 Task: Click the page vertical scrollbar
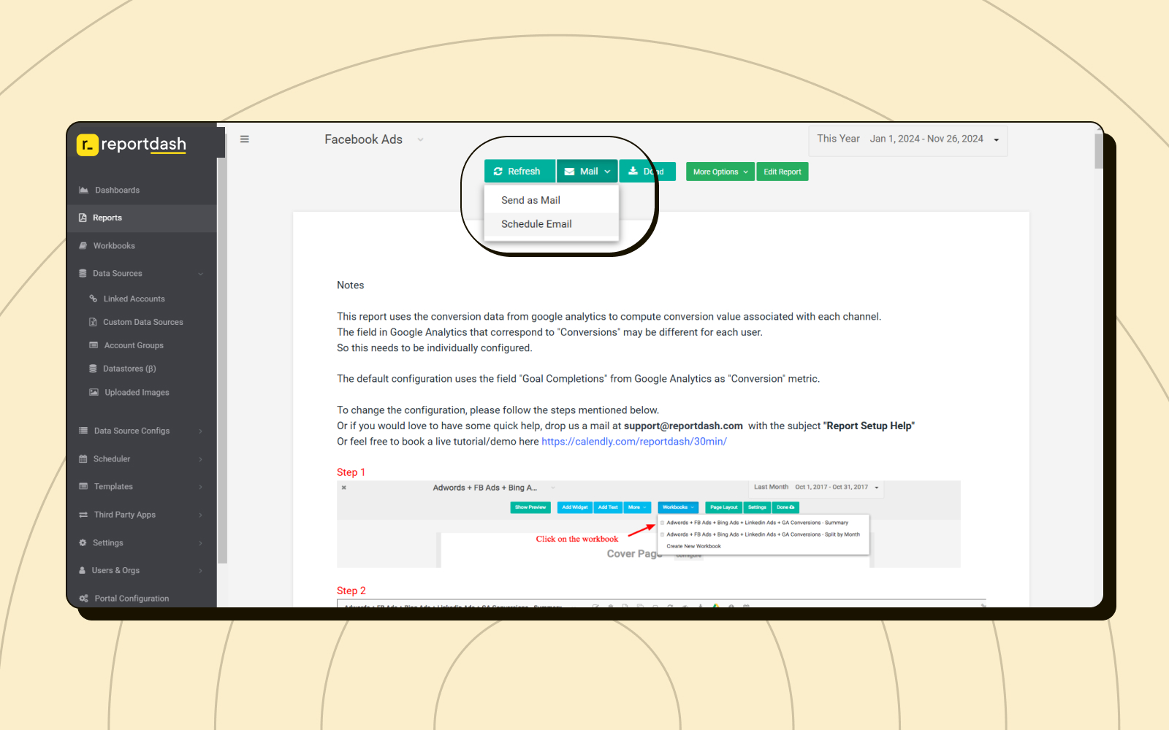pos(1099,150)
